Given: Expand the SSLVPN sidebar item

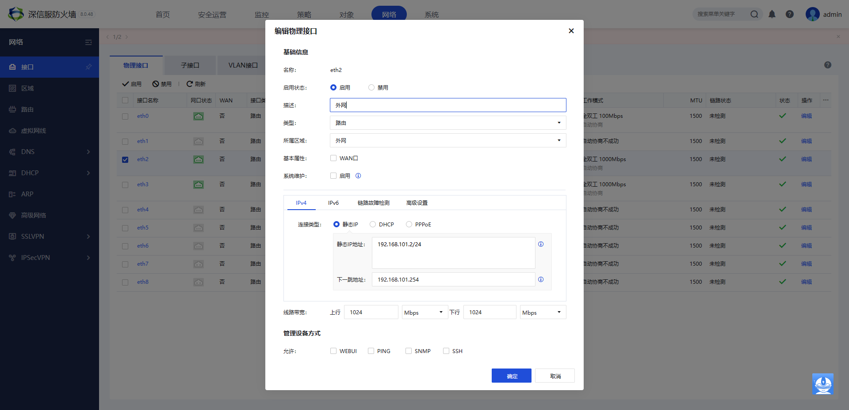Looking at the screenshot, I should pos(50,237).
